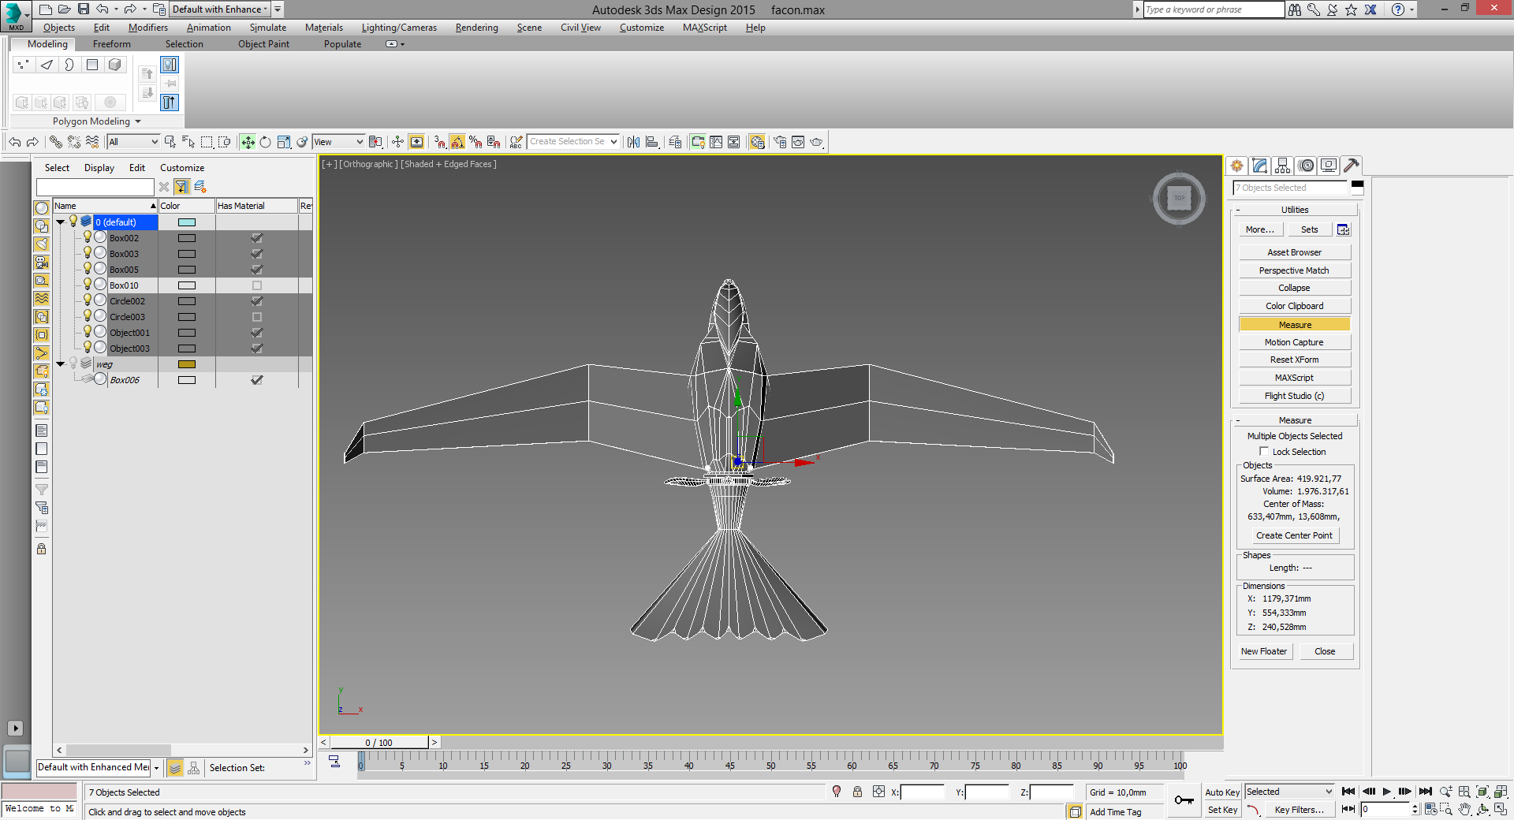The height and width of the screenshot is (820, 1514).
Task: Click the Asset Browser button
Action: [x=1294, y=252]
